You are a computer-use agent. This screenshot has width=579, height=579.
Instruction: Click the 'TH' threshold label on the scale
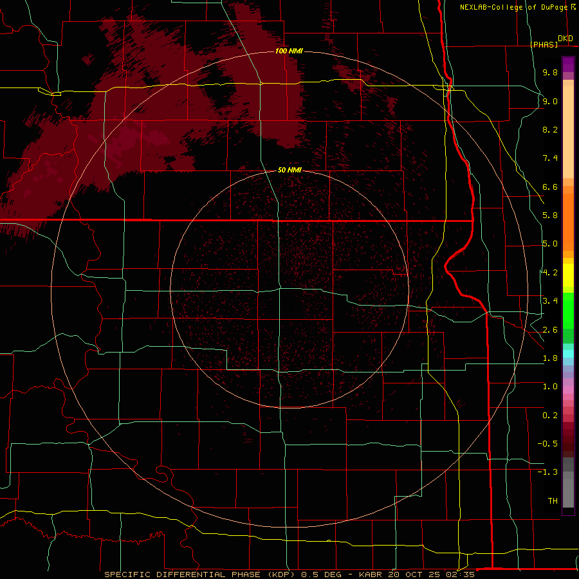point(553,501)
